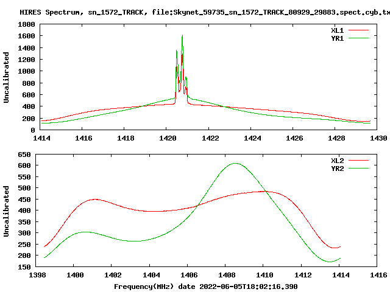Click the 1408 x-axis label in bottom plot
This screenshot has width=390, height=292.
[x=227, y=275]
